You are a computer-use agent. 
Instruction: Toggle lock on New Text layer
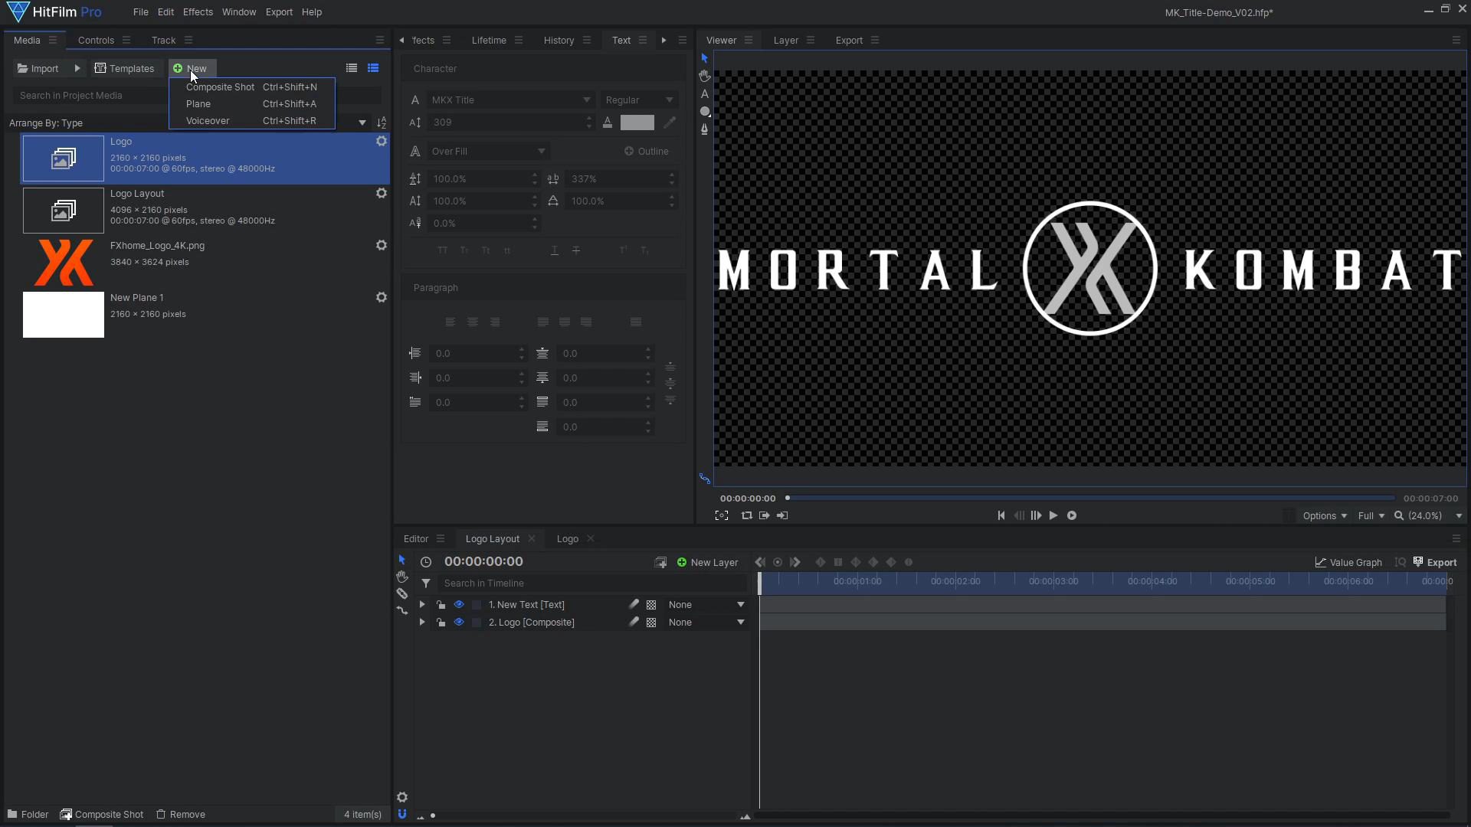[x=441, y=605]
